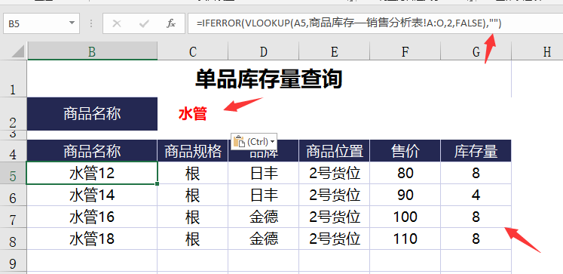Screen dimensions: 563x274
Task: Select column D header
Action: [x=263, y=51]
